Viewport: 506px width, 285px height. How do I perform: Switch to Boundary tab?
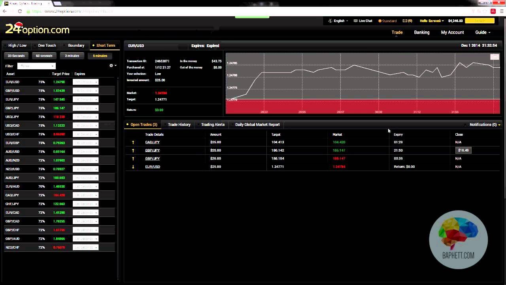click(76, 46)
